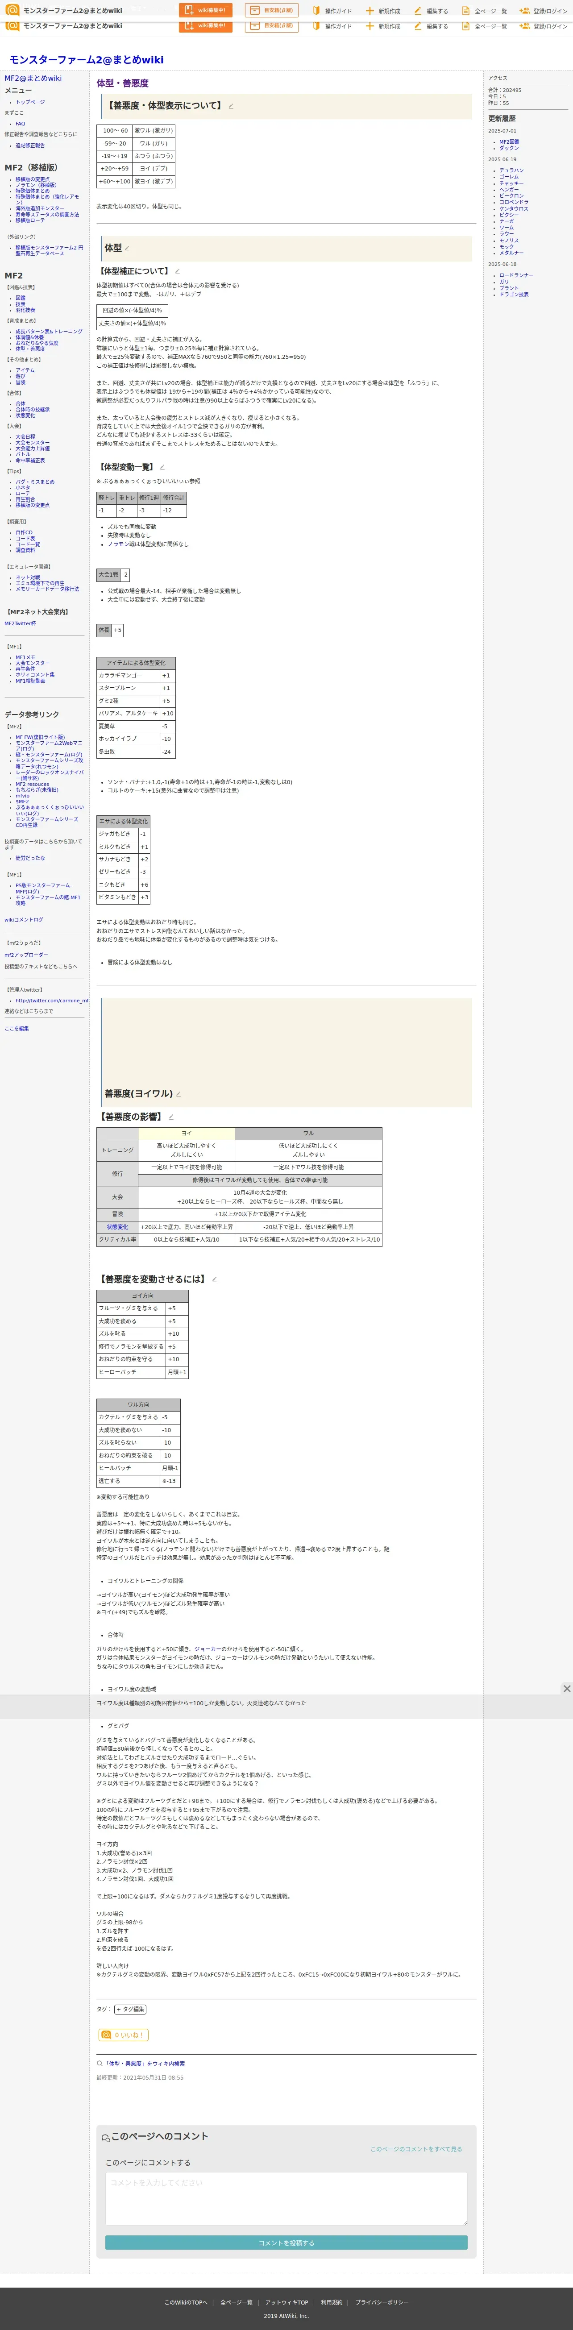Open wikiコメントログ link
This screenshot has height=2330, width=573.
click(x=24, y=920)
